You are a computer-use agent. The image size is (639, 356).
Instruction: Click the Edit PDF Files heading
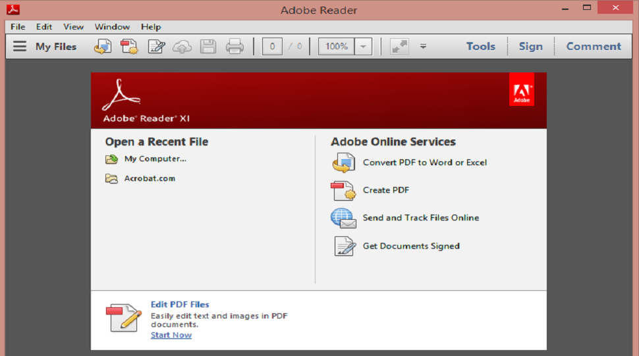click(x=180, y=304)
